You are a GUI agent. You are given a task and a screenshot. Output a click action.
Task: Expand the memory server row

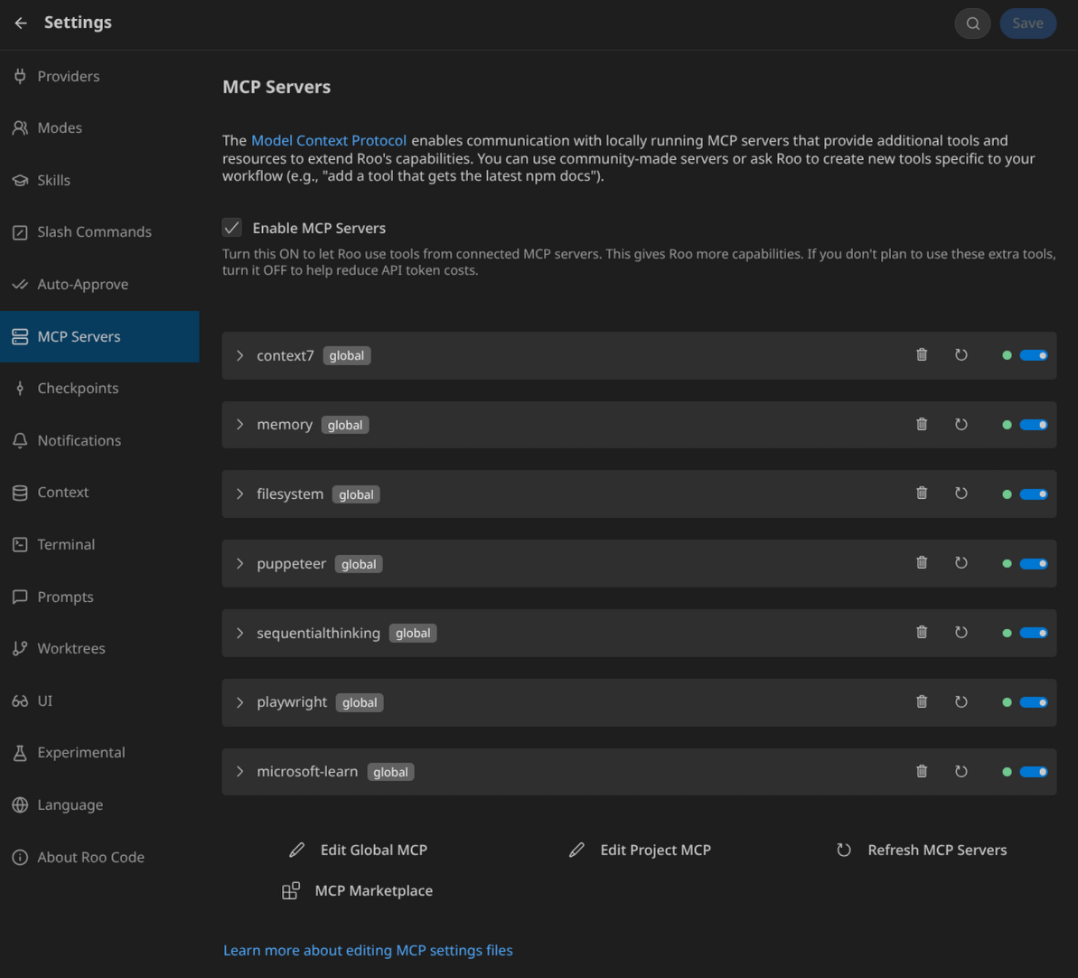point(240,425)
